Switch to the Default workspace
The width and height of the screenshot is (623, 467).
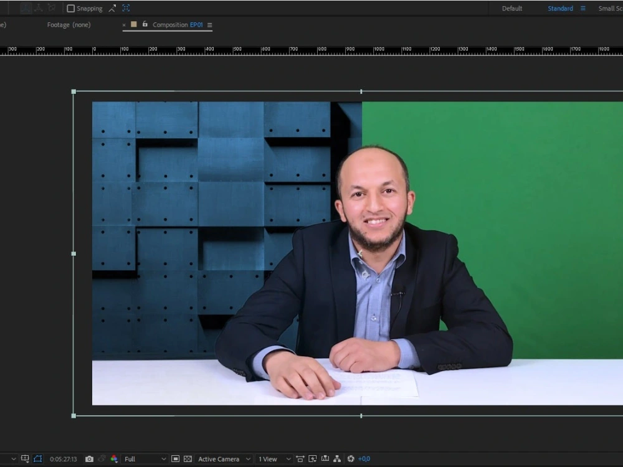(511, 8)
